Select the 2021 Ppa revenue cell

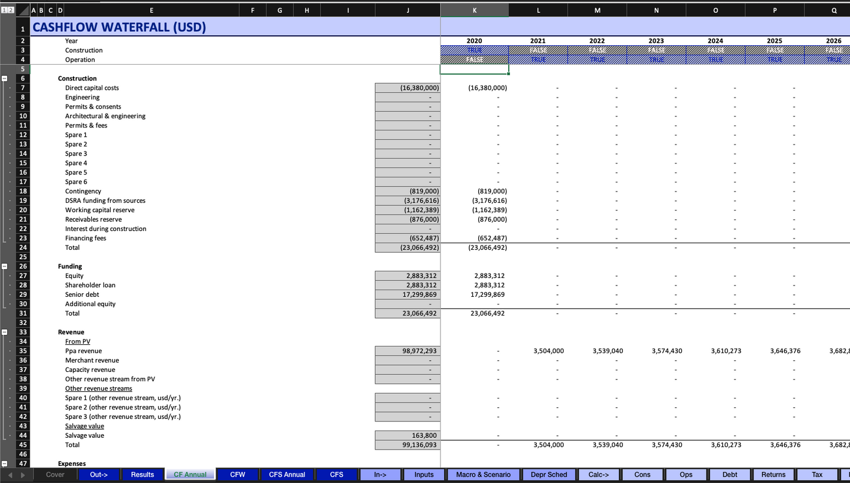click(538, 351)
